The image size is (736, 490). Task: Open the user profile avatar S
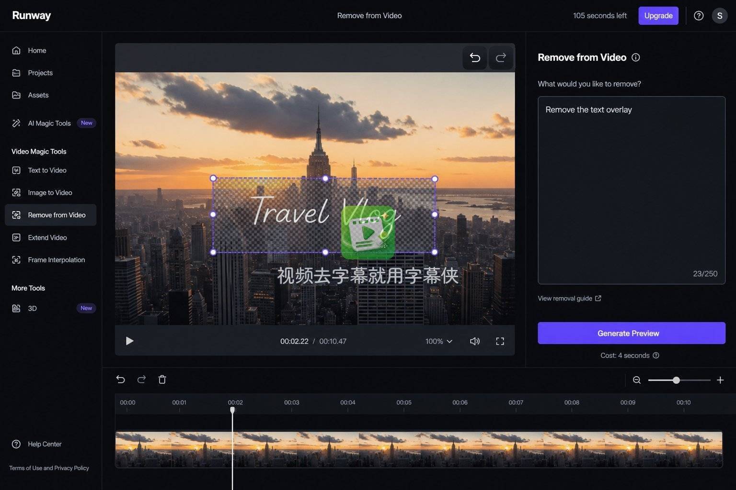pyautogui.click(x=720, y=16)
